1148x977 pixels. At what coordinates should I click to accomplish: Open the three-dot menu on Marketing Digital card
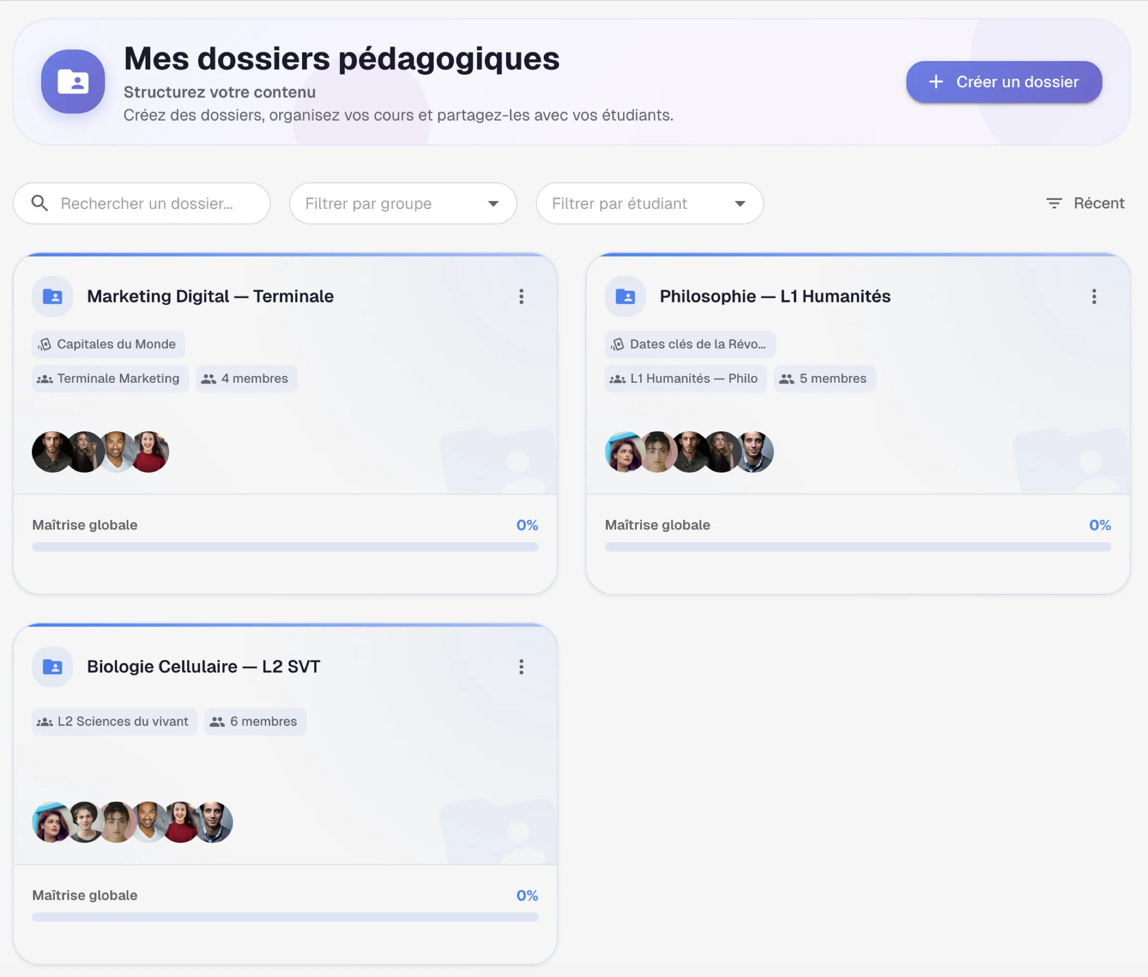pos(521,296)
